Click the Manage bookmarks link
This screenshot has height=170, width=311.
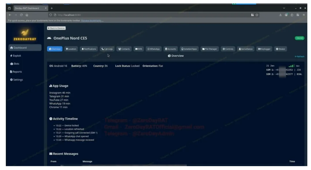click(92, 21)
